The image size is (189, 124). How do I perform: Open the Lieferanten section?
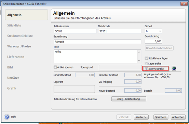16,57
